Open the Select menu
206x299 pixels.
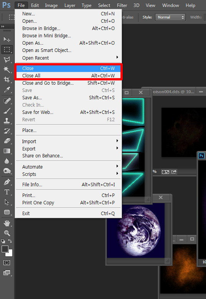pos(104,5)
